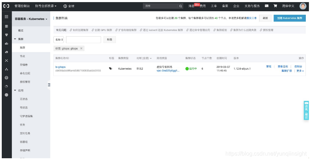The image size is (310, 160).
Task: Remove the gitops tag filter with X
Action: point(81,48)
